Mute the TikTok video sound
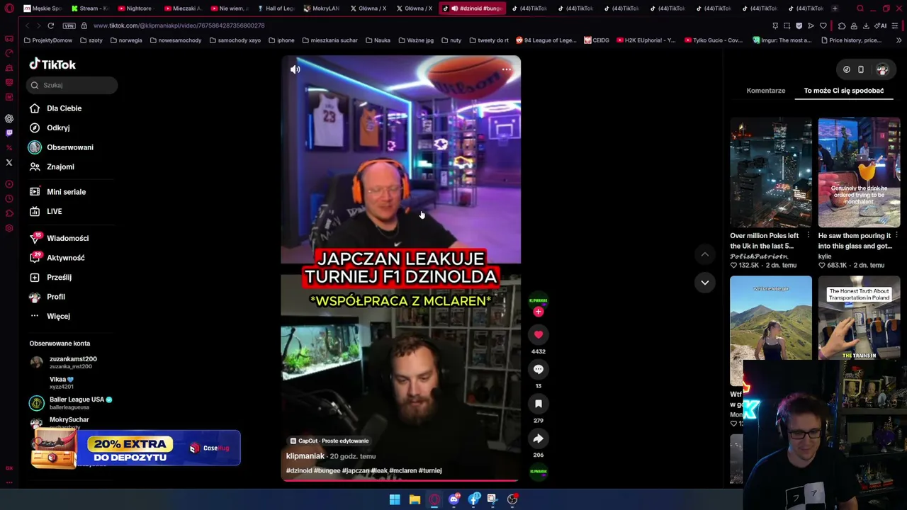This screenshot has height=510, width=907. point(295,69)
